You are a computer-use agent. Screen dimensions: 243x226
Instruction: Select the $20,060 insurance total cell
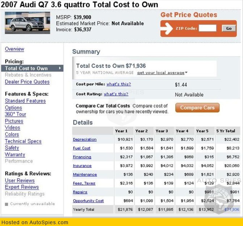[x=232, y=166]
